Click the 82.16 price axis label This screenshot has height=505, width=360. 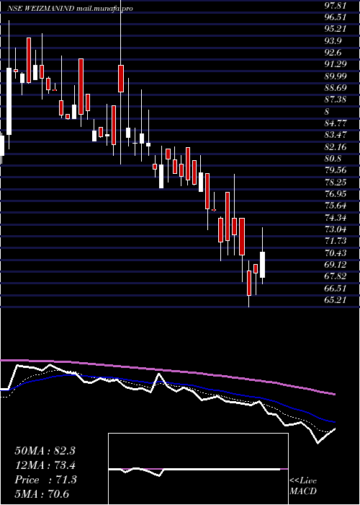pos(335,147)
